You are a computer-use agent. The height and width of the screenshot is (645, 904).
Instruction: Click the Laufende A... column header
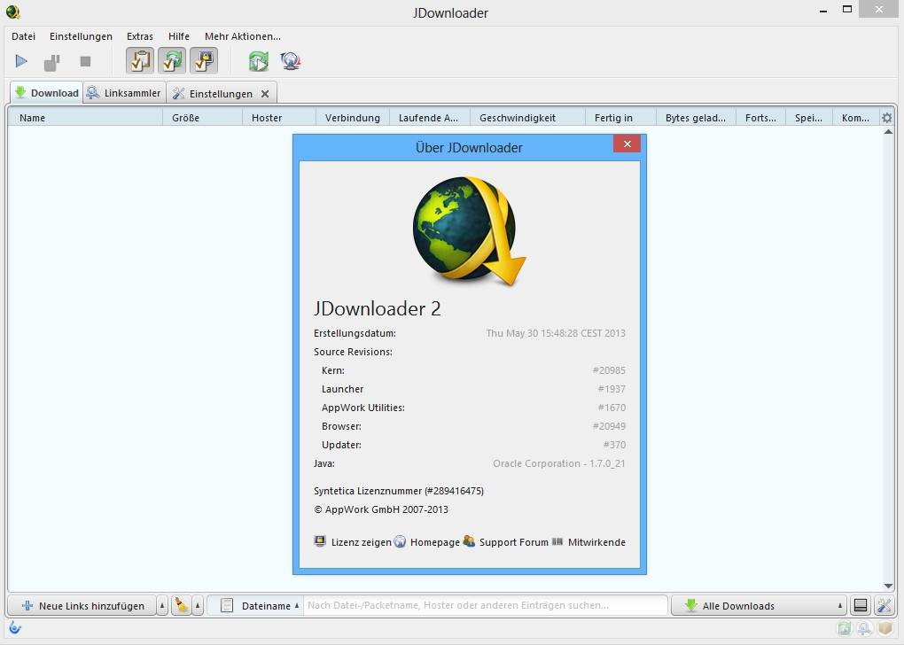(430, 118)
